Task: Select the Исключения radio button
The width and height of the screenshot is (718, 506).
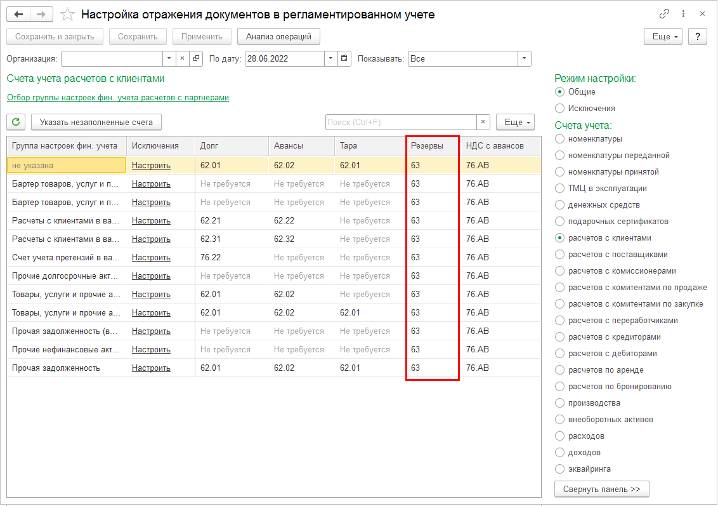Action: [559, 109]
